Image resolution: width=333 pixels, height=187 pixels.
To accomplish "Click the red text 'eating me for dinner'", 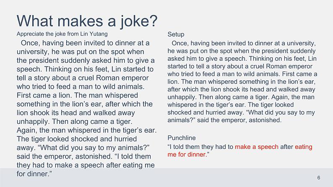I will click(x=240, y=151).
